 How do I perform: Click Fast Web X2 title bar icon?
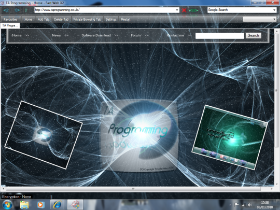click(3, 3)
